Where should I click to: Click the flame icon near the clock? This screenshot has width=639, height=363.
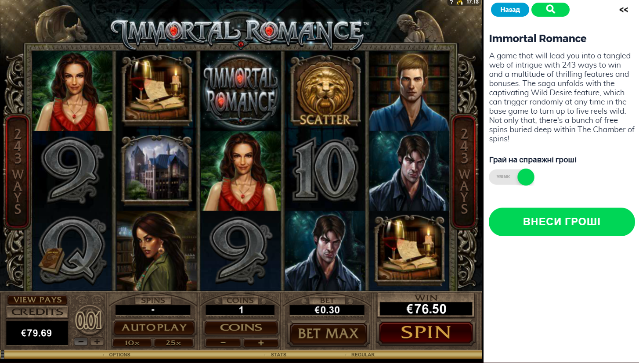460,3
